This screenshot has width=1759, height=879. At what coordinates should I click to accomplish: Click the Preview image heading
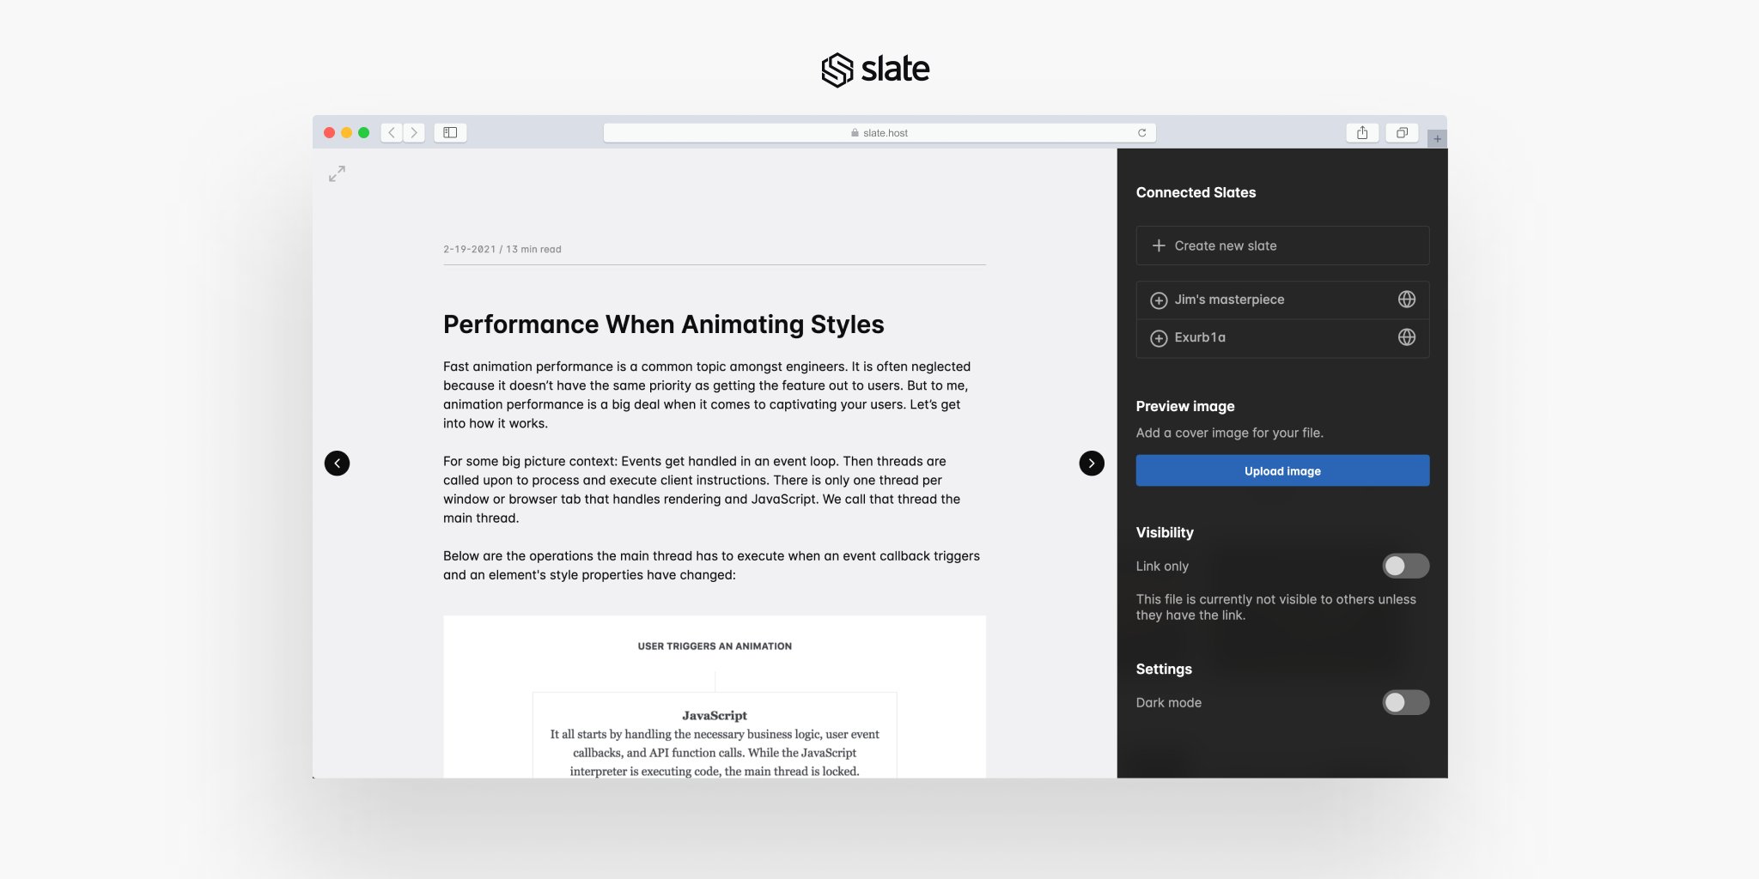pos(1185,406)
